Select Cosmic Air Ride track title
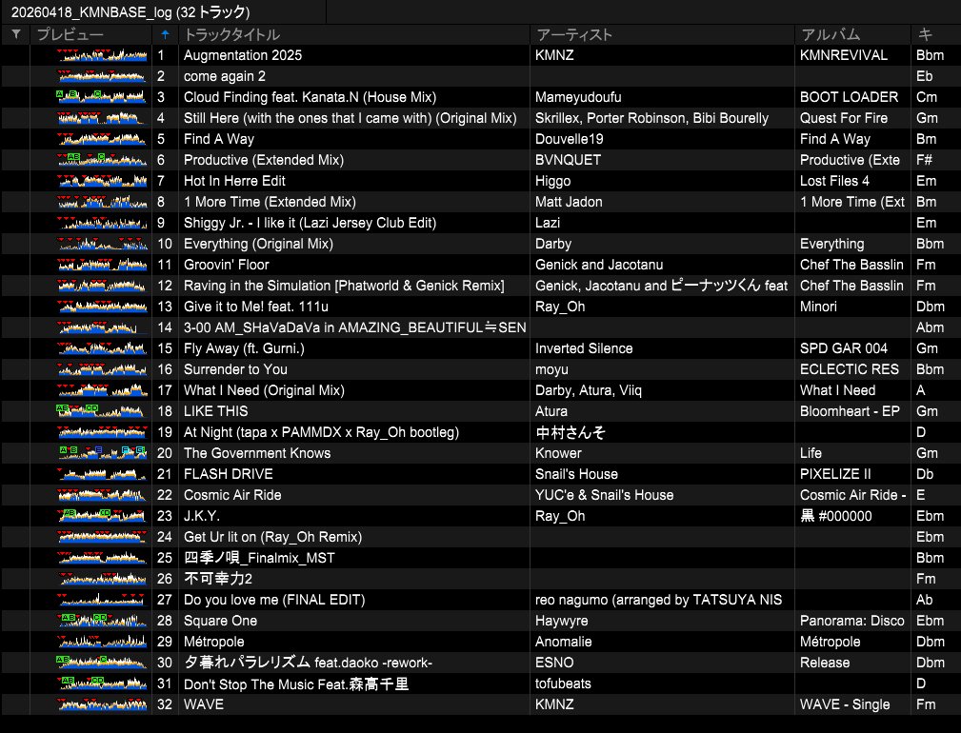Viewport: 961px width, 733px height. 232,495
